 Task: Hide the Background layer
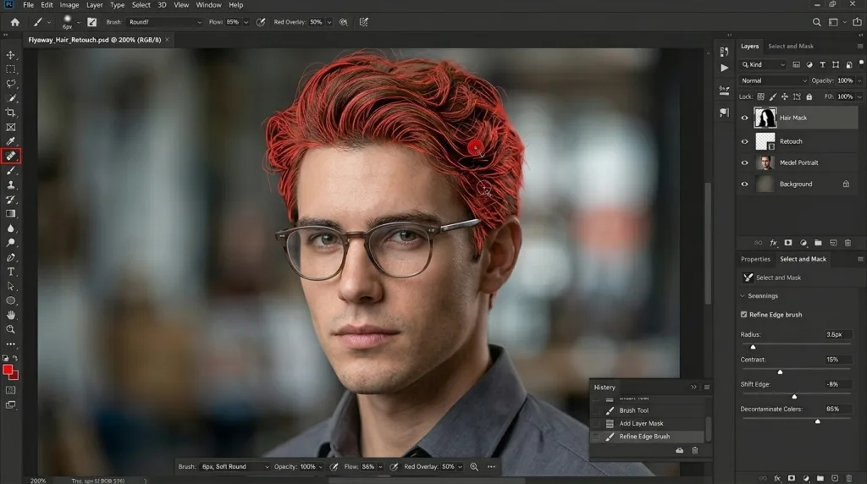click(x=744, y=184)
